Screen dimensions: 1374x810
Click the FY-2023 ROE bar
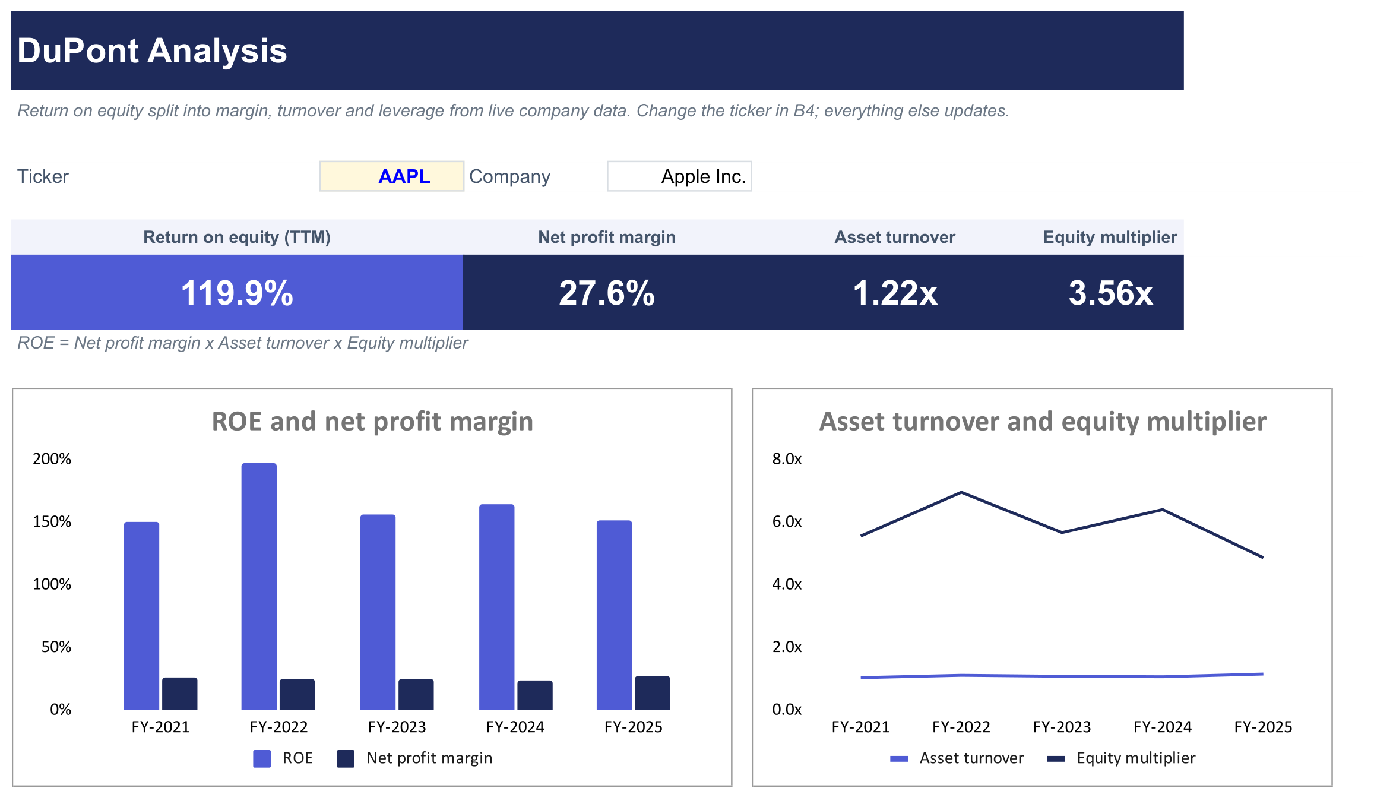click(378, 612)
